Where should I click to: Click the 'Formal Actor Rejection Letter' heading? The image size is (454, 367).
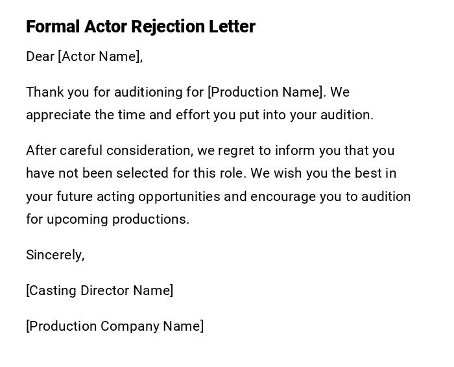click(x=141, y=27)
